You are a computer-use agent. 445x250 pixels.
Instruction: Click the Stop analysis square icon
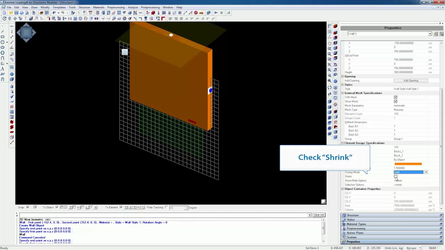coord(221,13)
